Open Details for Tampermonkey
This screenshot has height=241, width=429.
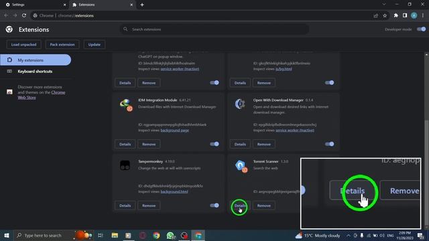[125, 206]
